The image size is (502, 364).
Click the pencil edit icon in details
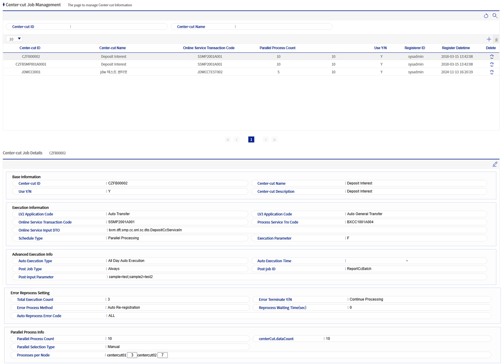pos(495,164)
